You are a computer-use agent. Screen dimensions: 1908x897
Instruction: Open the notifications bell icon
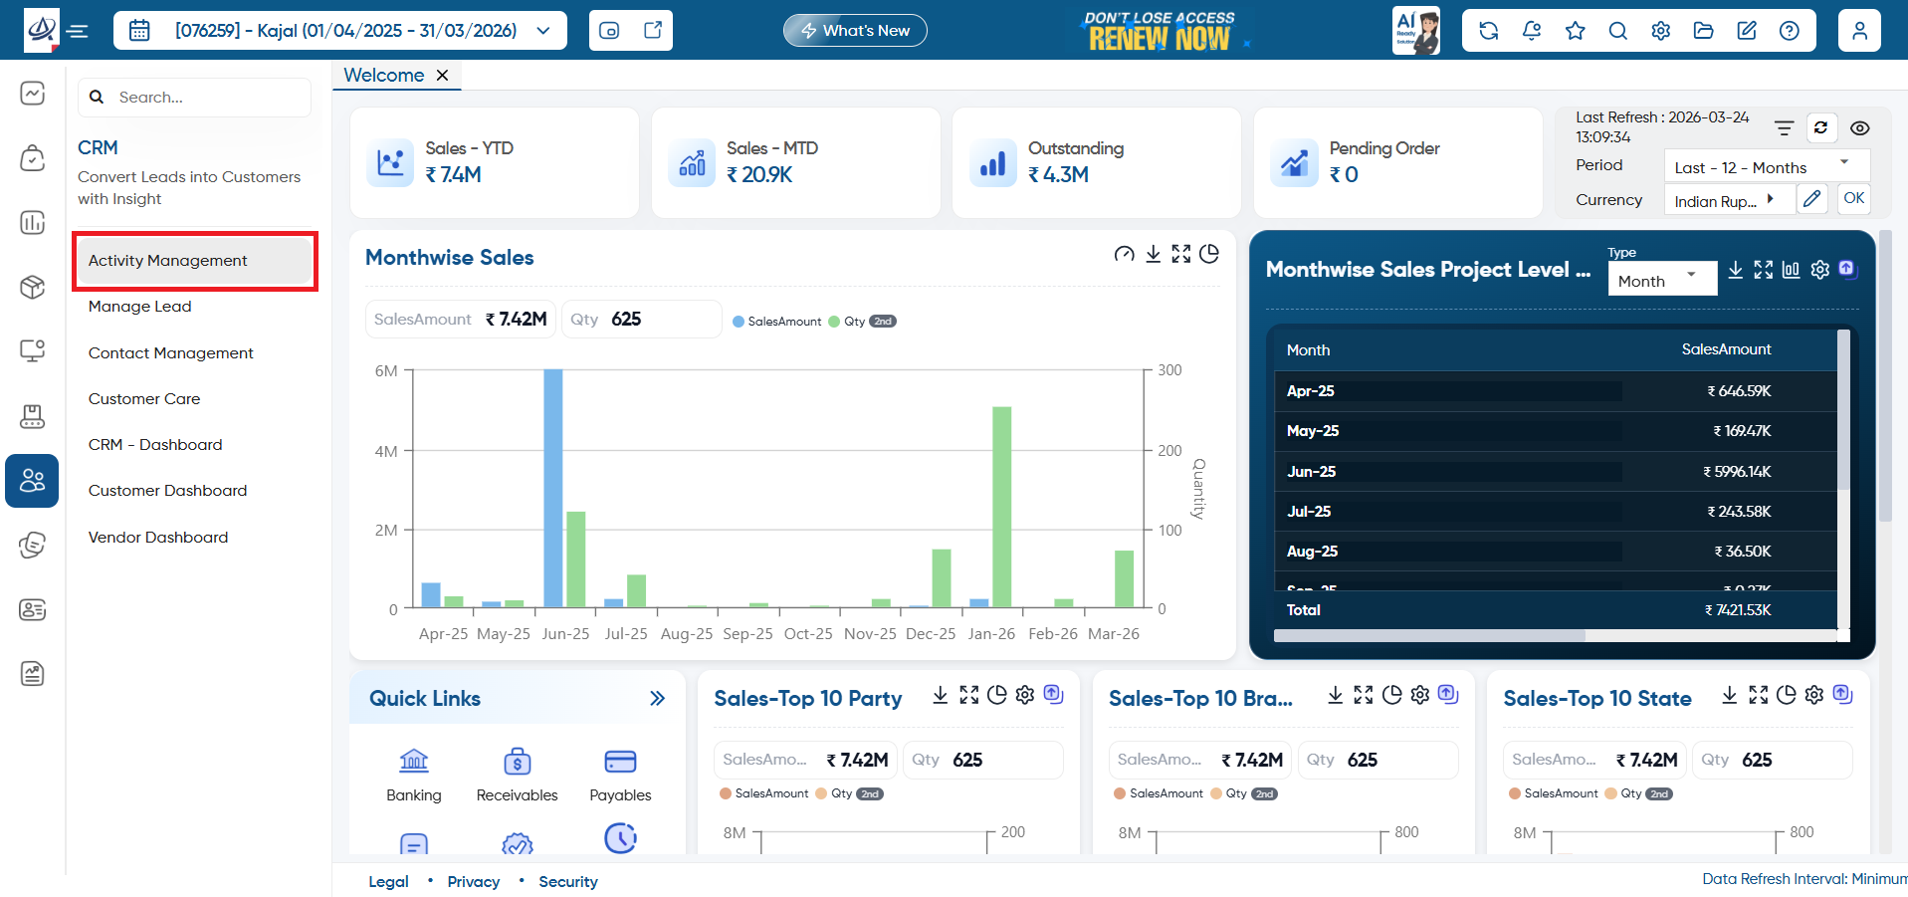(1532, 31)
